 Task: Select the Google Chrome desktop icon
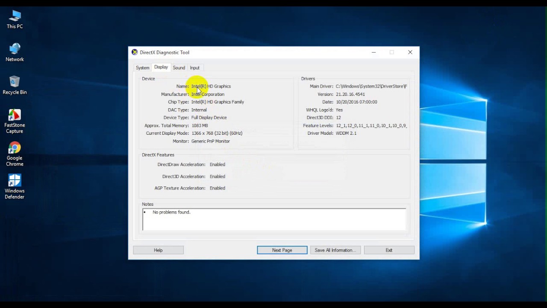click(15, 154)
